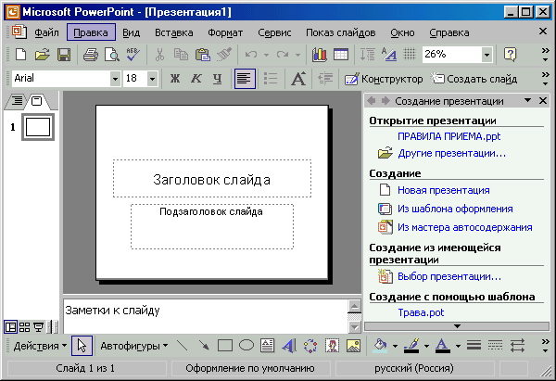
Task: Click the New presentation toolbar icon
Action: pyautogui.click(x=21, y=55)
